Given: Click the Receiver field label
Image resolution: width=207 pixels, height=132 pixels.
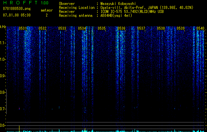Looking at the screenshot, I should [x=67, y=12].
